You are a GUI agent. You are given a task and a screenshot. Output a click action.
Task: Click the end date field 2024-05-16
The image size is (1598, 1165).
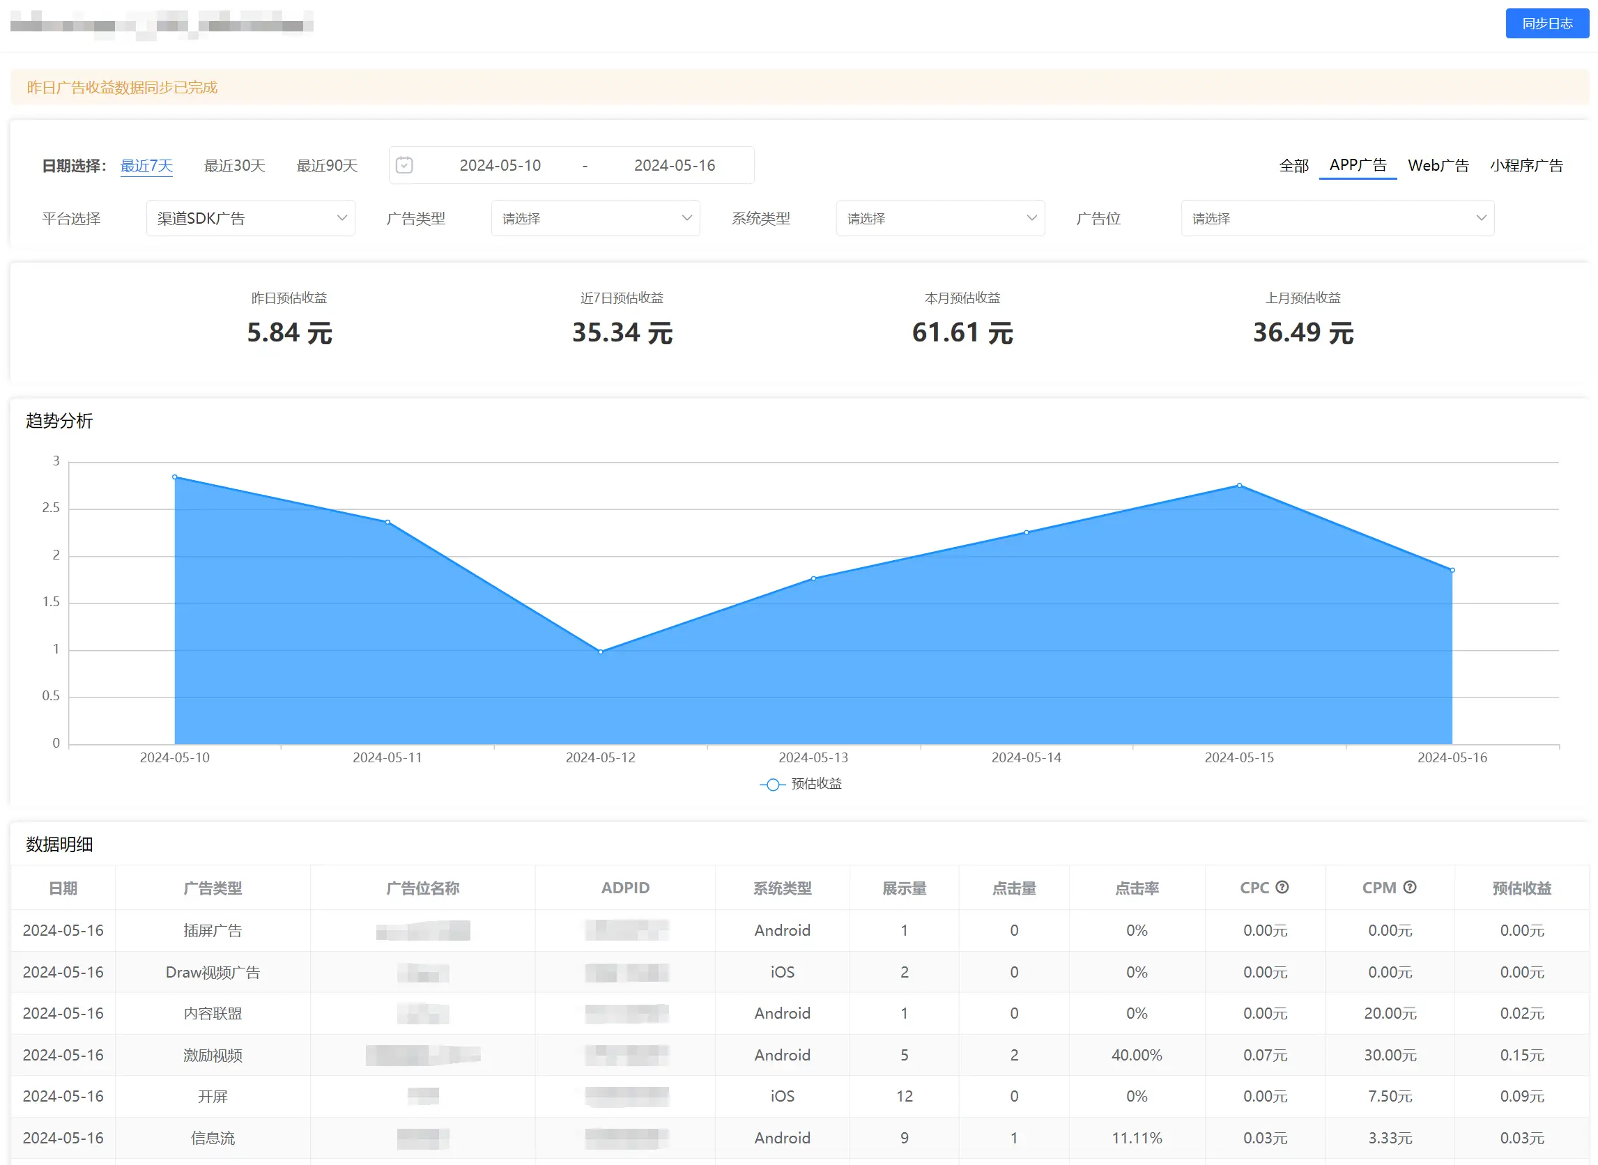pyautogui.click(x=674, y=165)
